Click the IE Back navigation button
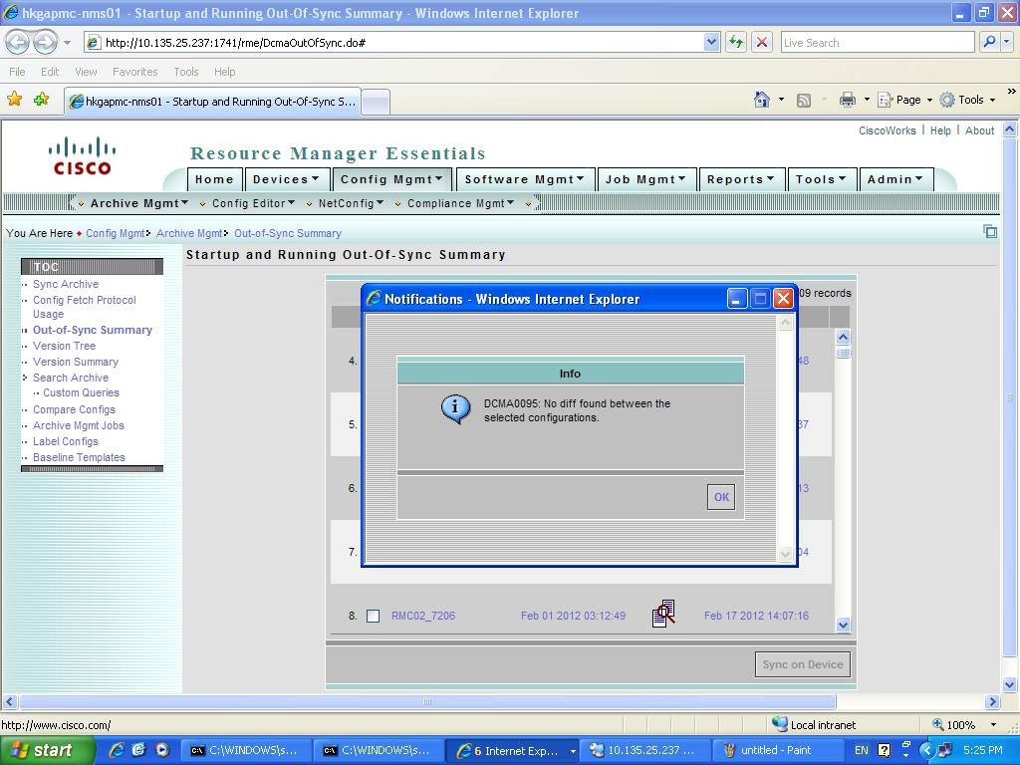 tap(18, 43)
